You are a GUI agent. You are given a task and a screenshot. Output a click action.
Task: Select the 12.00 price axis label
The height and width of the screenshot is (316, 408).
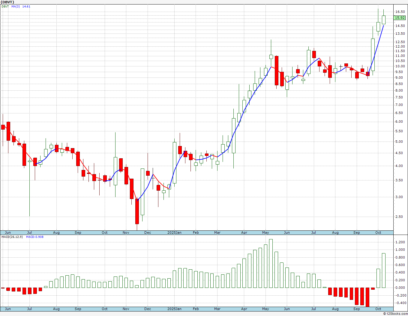pos(400,46)
